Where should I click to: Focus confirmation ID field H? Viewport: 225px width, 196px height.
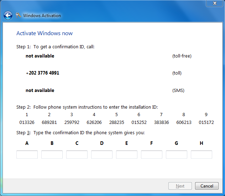(x=202, y=154)
